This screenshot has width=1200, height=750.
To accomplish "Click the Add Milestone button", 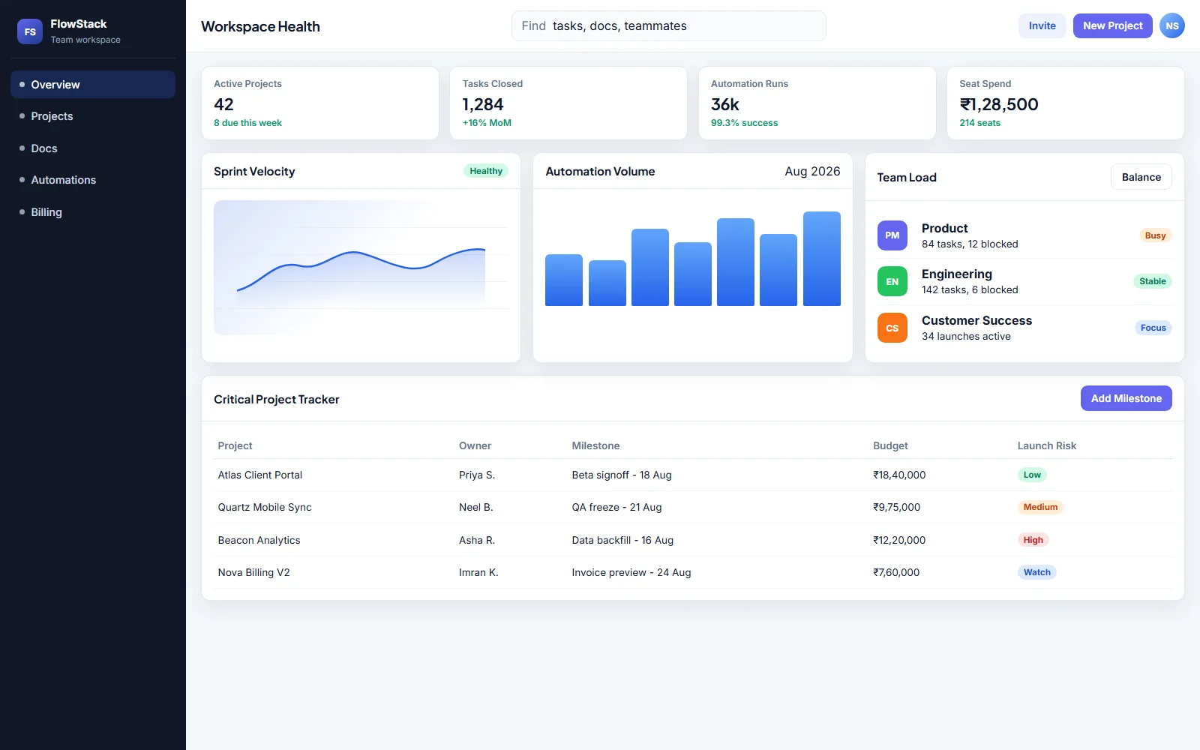I will click(1126, 398).
